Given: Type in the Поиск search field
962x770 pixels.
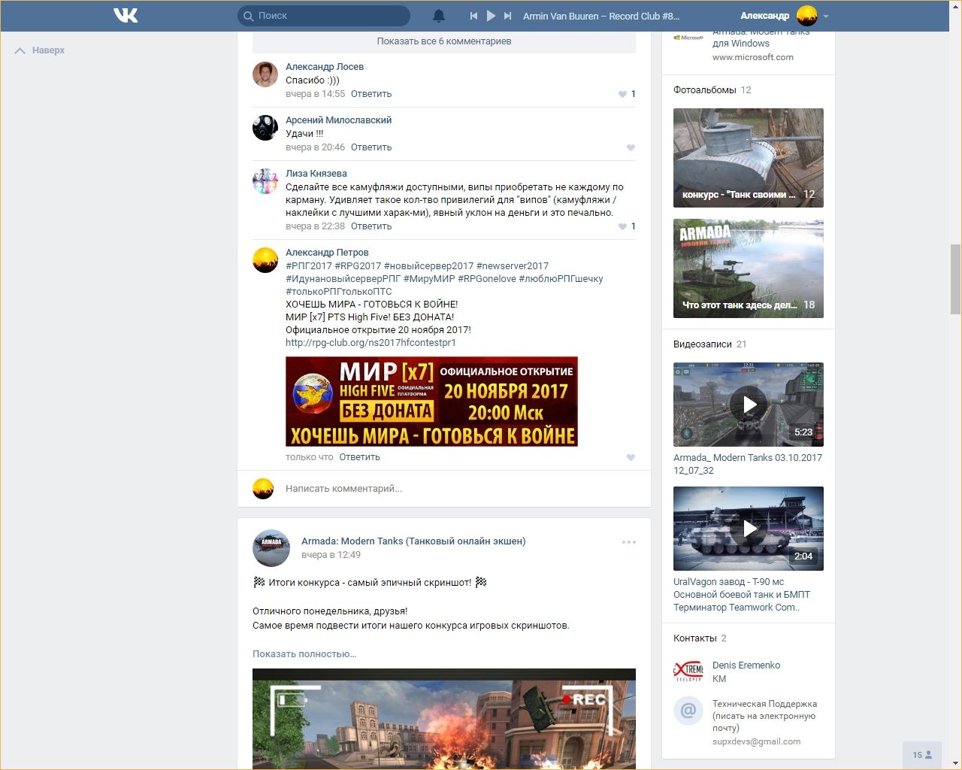Looking at the screenshot, I should 324,16.
